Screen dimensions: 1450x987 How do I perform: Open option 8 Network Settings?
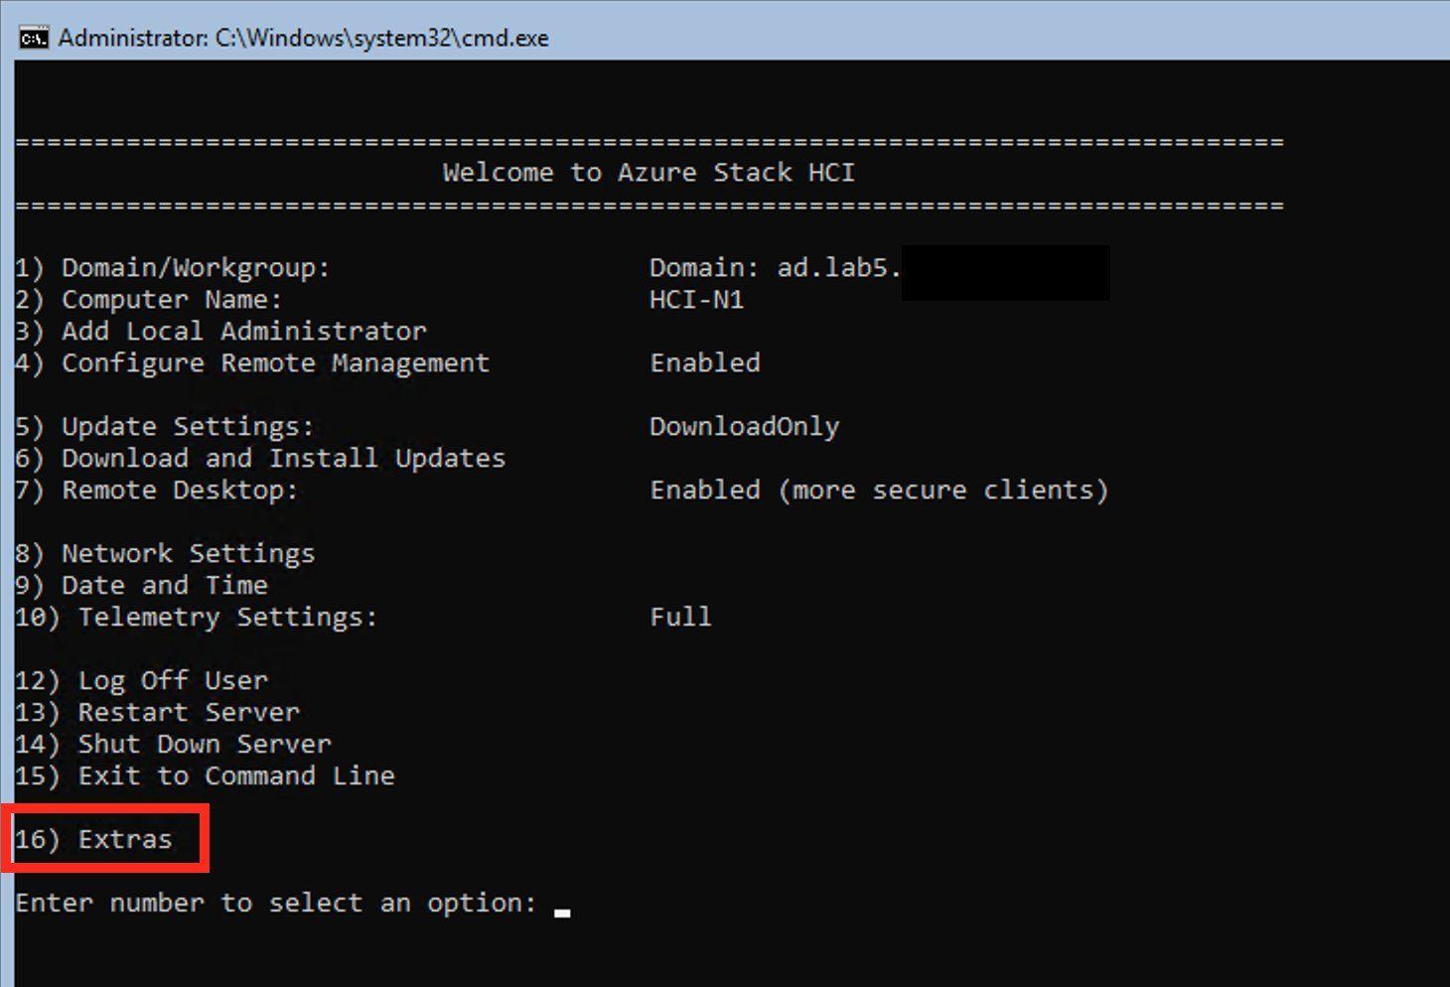tap(164, 553)
